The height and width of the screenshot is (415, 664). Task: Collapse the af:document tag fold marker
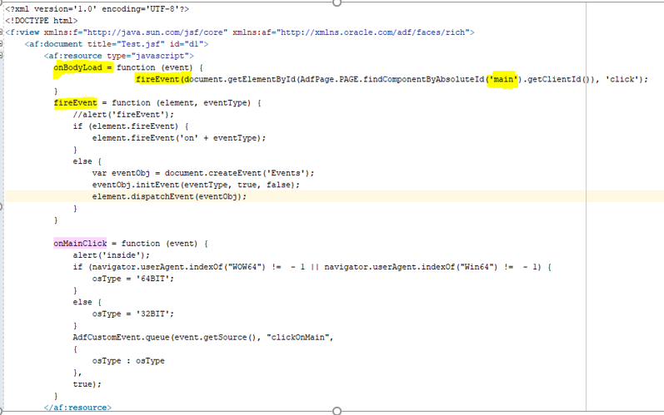[2, 44]
